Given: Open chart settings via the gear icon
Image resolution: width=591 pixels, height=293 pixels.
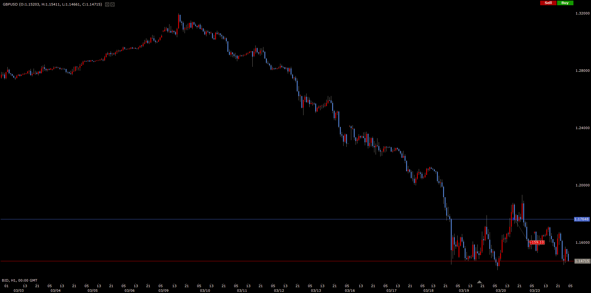Looking at the screenshot, I should [x=112, y=4].
